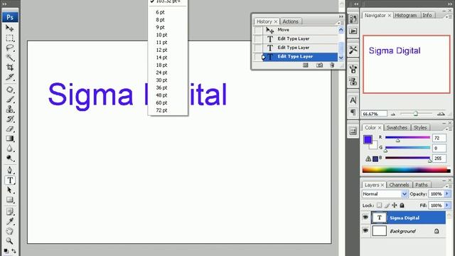Select the Clone Stamp tool
Screen dimensions: 455x256
9,109
